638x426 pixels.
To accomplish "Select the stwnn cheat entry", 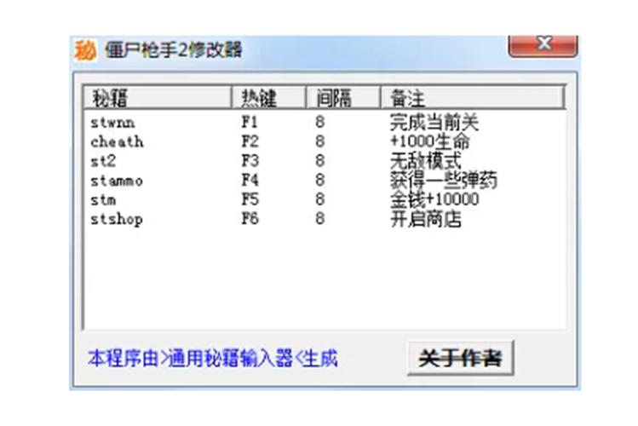I will pos(112,122).
